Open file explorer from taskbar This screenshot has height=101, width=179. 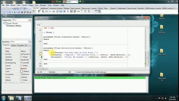[x=11, y=98]
